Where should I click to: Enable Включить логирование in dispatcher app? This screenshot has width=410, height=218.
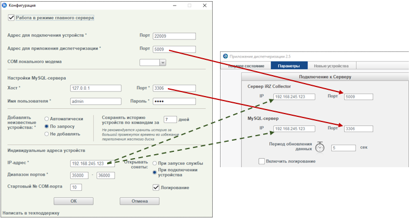pos(261,161)
